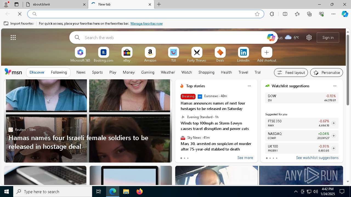Open the Tab actions menu icon
The width and height of the screenshot is (351, 197).
click(16, 4)
